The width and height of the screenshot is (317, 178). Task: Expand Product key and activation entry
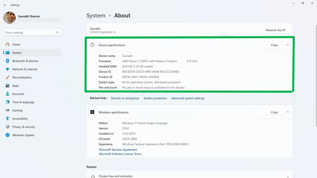point(287,177)
